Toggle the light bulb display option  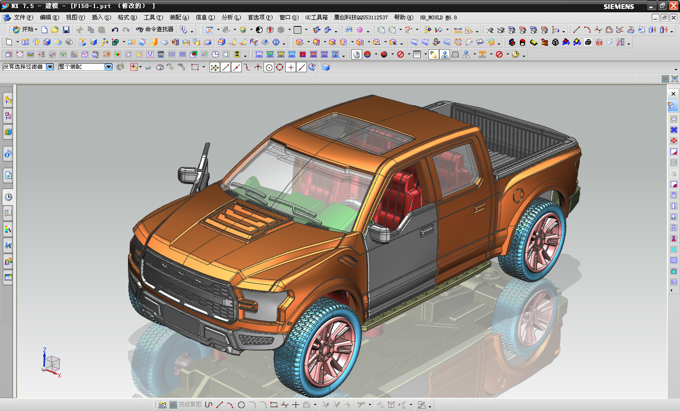433,54
